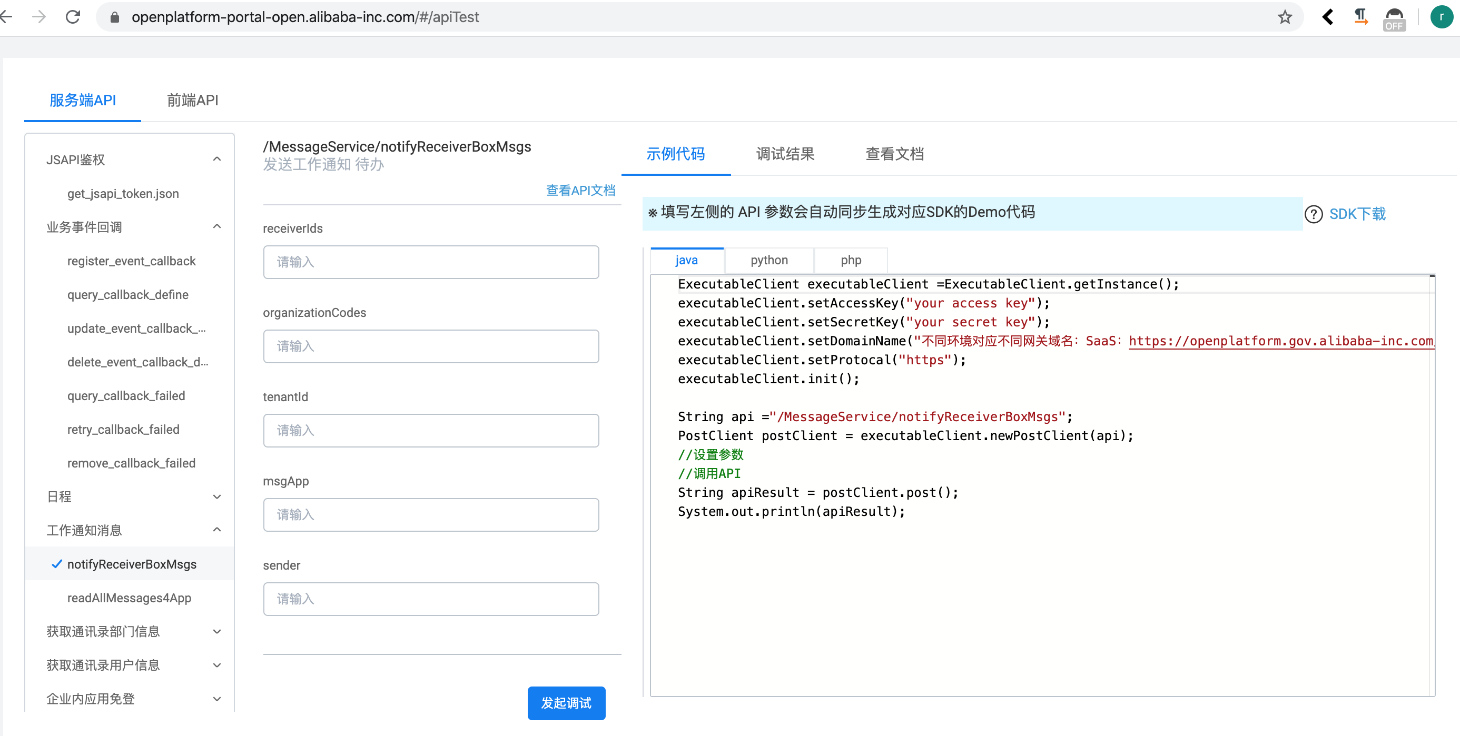Click the paragraph-mark extension icon

(1360, 17)
